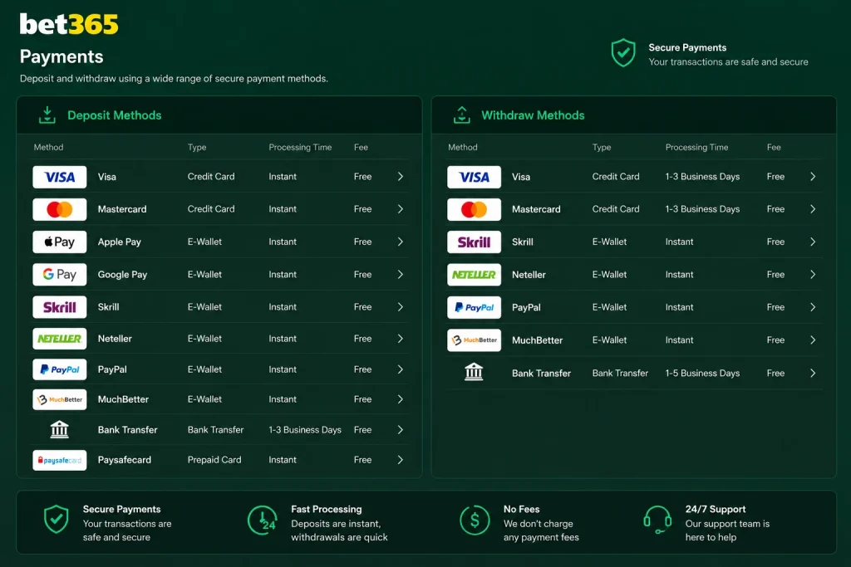Click the Apple Pay logo
This screenshot has width=851, height=567.
60,242
